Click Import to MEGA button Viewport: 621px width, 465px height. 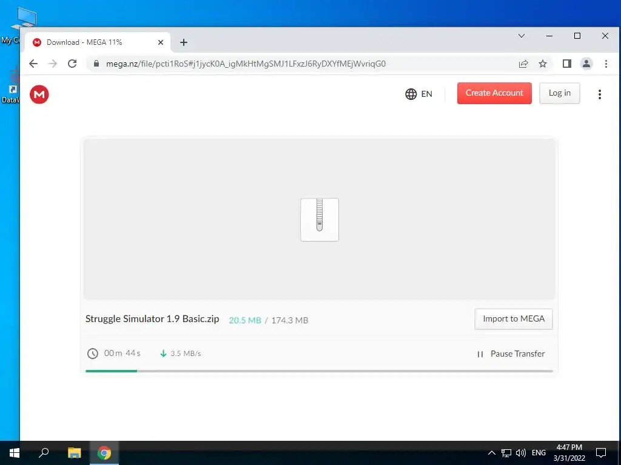point(513,318)
